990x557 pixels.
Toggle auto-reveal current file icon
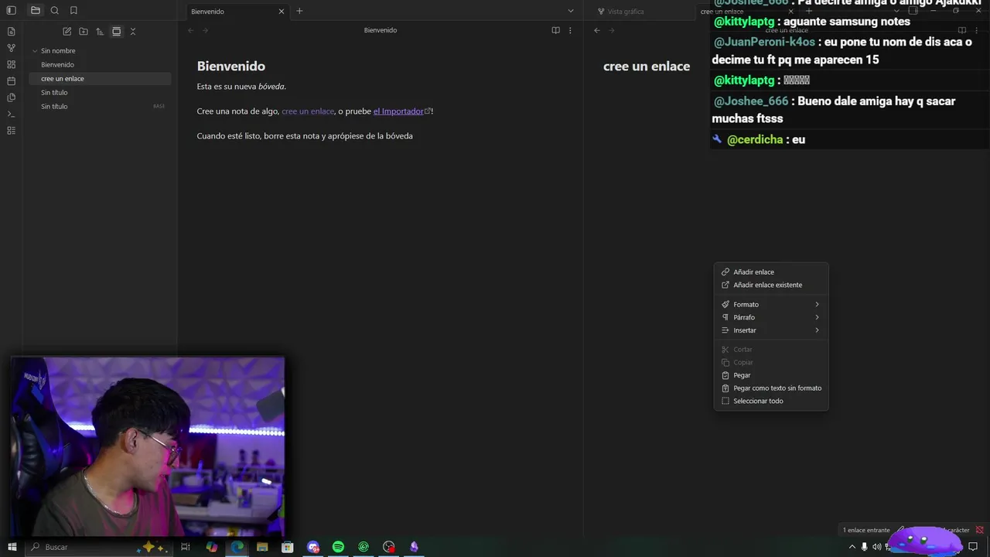[x=116, y=32]
